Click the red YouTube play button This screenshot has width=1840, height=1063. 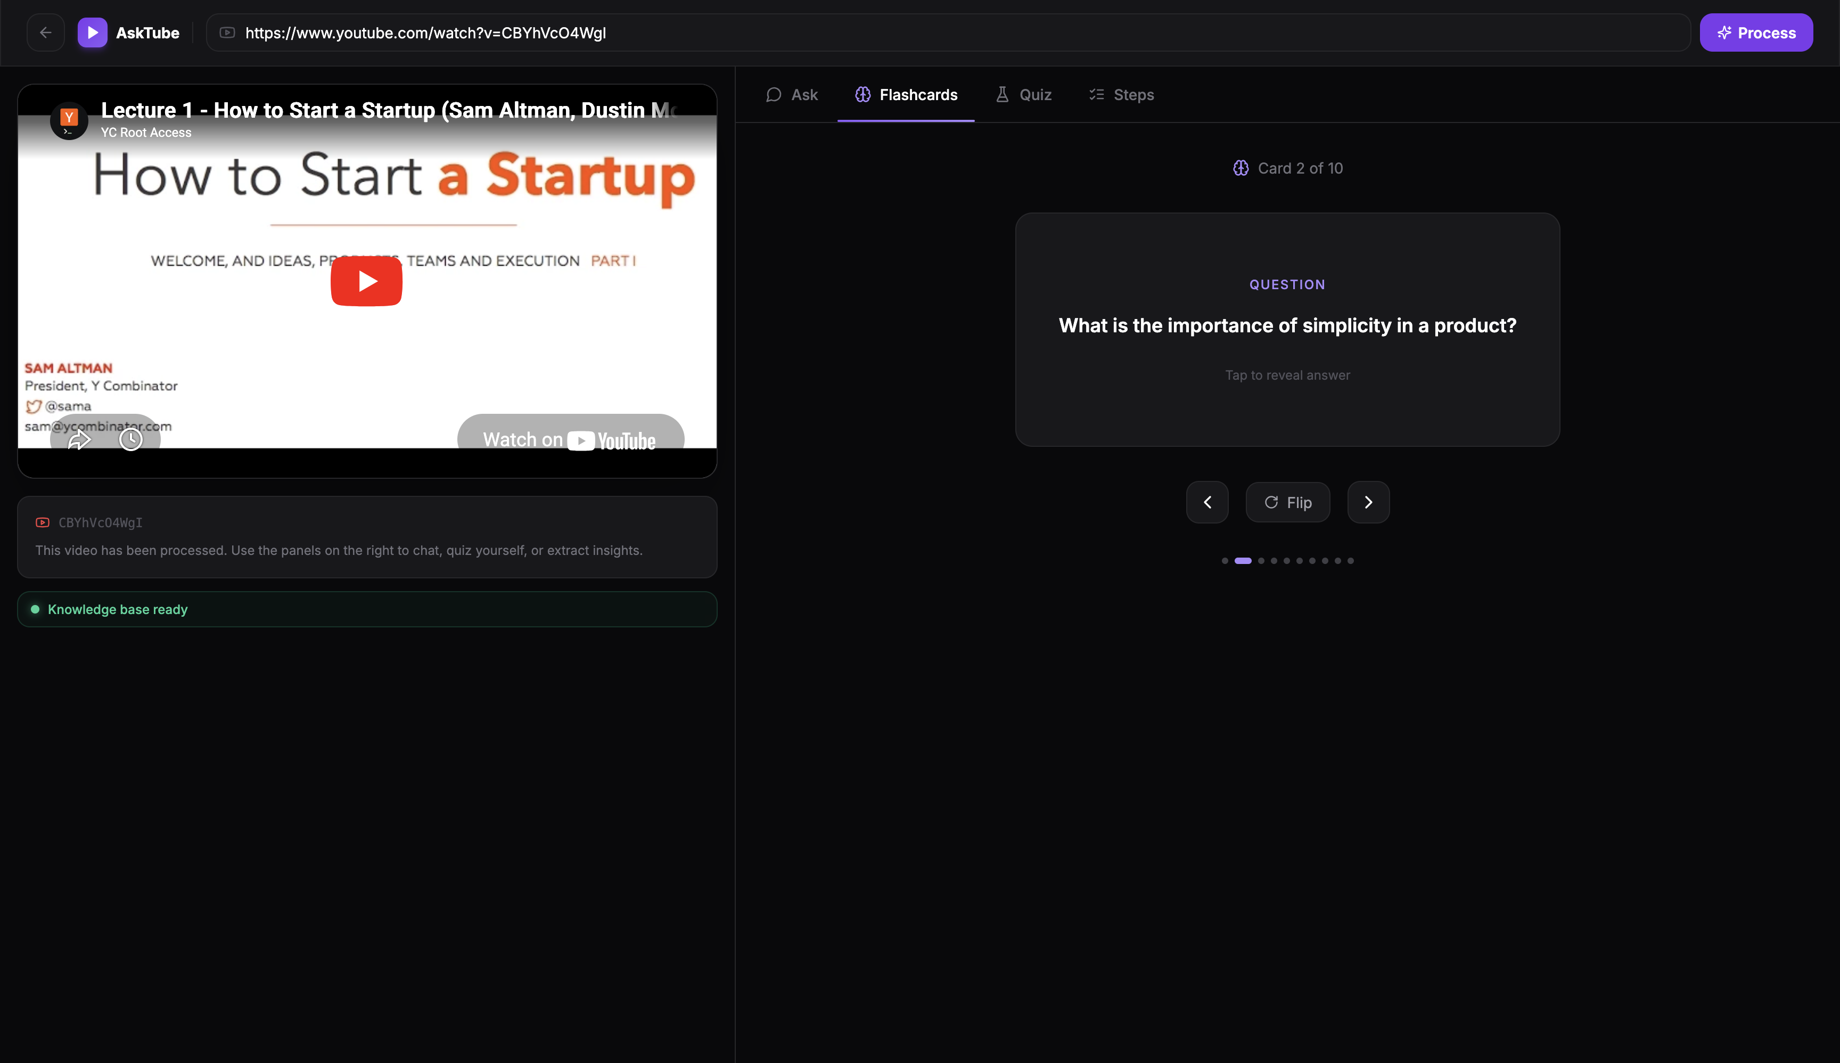[366, 281]
